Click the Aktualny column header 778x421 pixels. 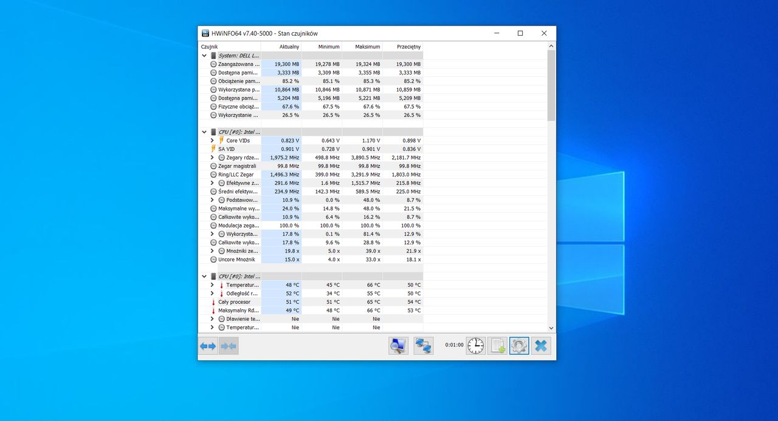pos(281,46)
